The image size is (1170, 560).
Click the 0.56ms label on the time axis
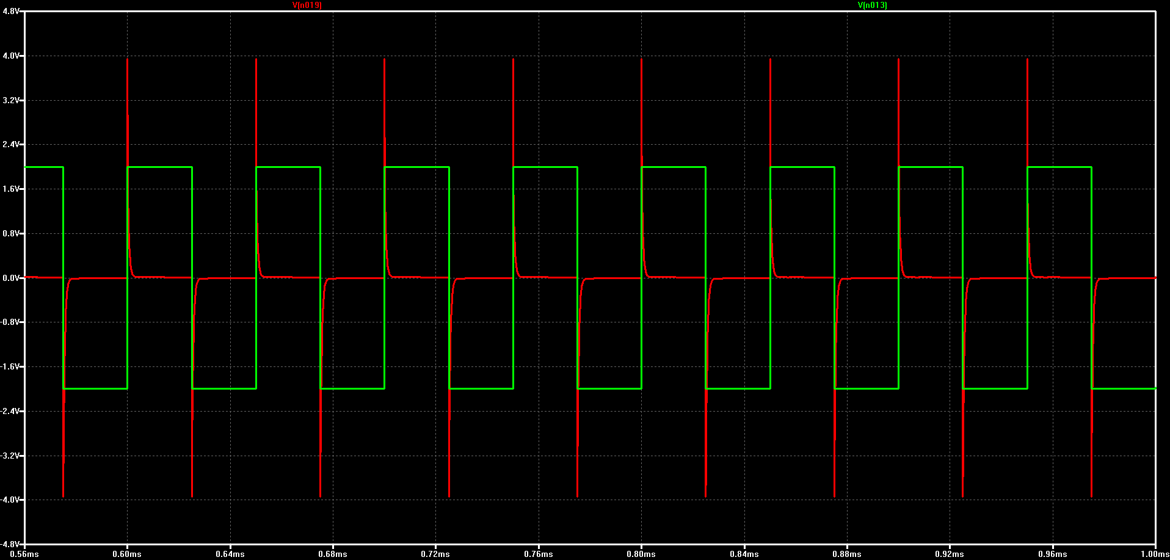click(24, 554)
